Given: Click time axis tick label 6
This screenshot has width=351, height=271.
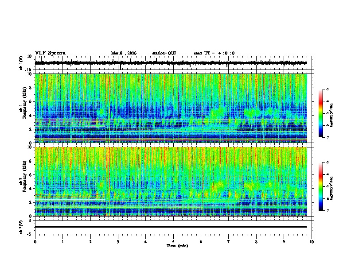Looking at the screenshot, I should click(x=201, y=242).
